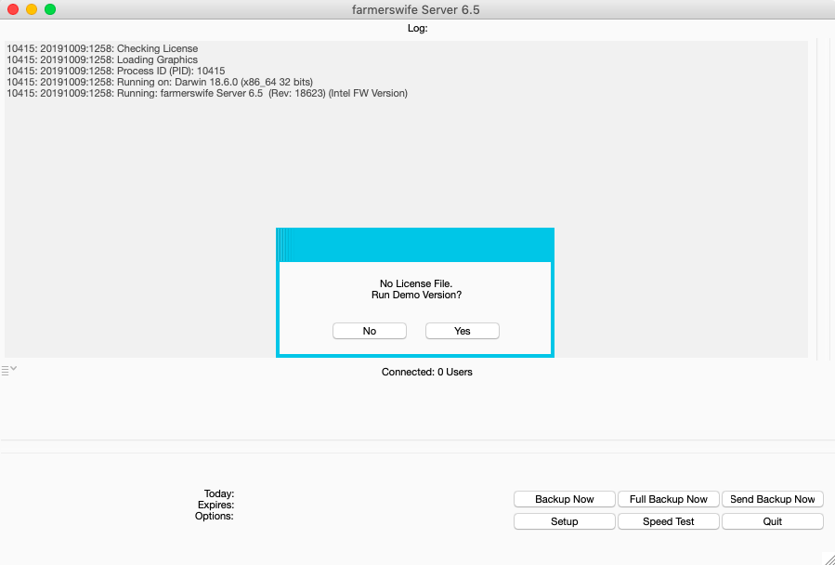Click the 'No License File.' message text
This screenshot has width=835, height=565.
pyautogui.click(x=416, y=283)
